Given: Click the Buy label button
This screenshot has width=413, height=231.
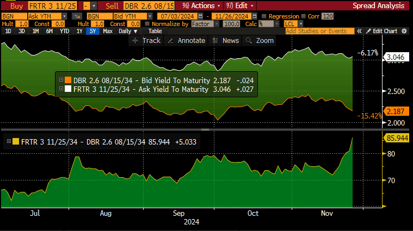Looking at the screenshot, I should (16, 6).
